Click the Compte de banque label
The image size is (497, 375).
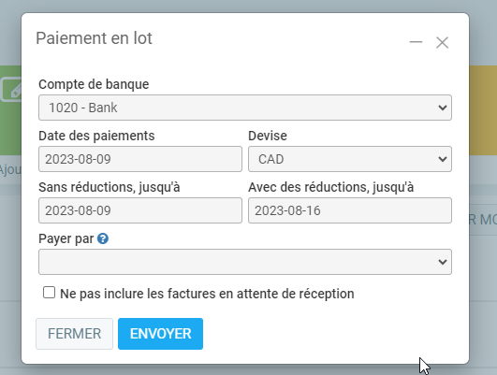(x=94, y=84)
